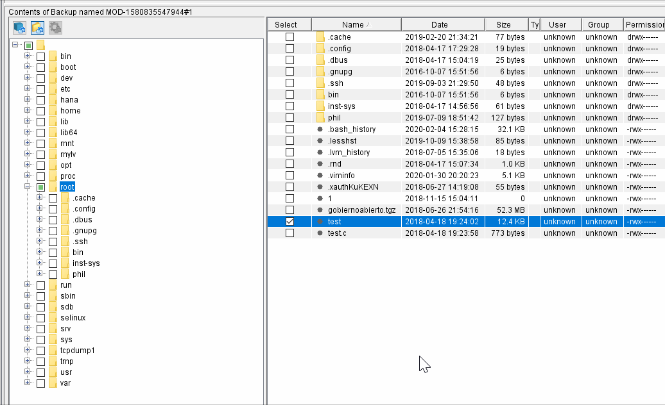Tick the tree checkbox next to home

40,112
